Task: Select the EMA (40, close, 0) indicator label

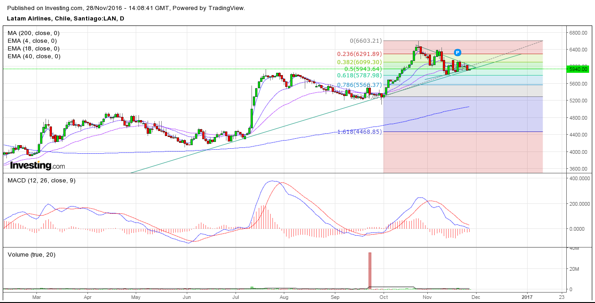Action: (34, 56)
